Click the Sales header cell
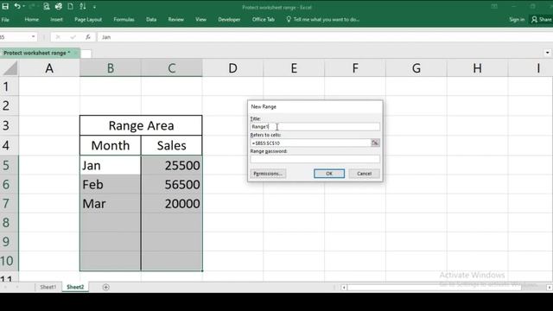This screenshot has width=553, height=311. 172,145
